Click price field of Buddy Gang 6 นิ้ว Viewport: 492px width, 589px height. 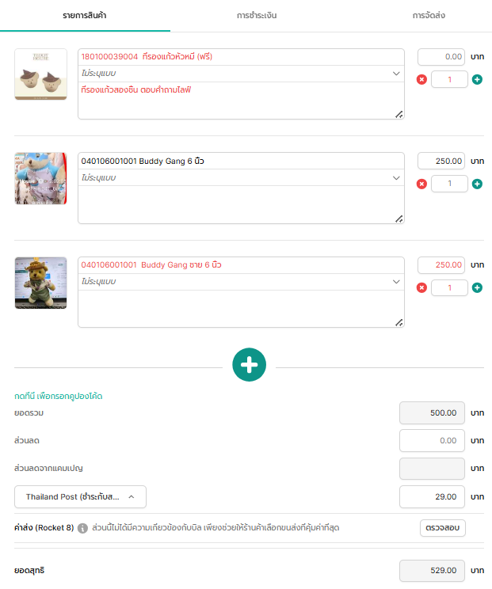441,161
